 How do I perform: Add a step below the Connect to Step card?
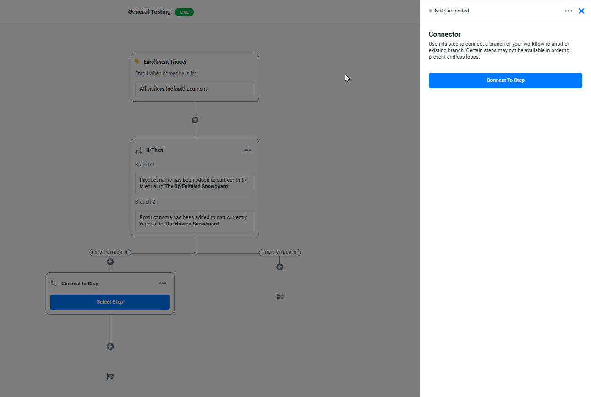click(110, 347)
